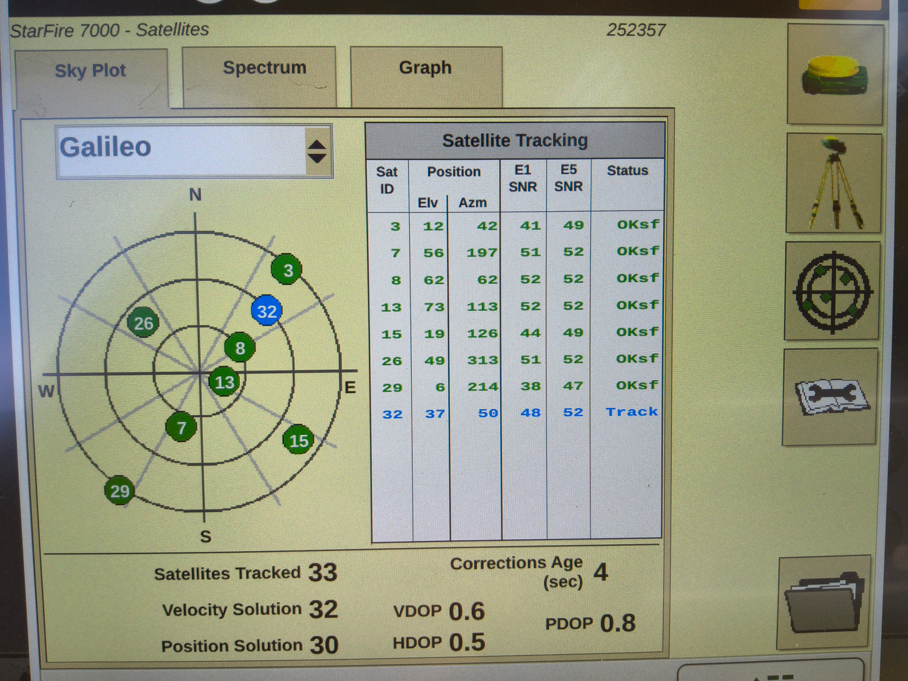The height and width of the screenshot is (681, 908).
Task: Select satellite 8 marker on sky plot
Action: click(x=239, y=348)
